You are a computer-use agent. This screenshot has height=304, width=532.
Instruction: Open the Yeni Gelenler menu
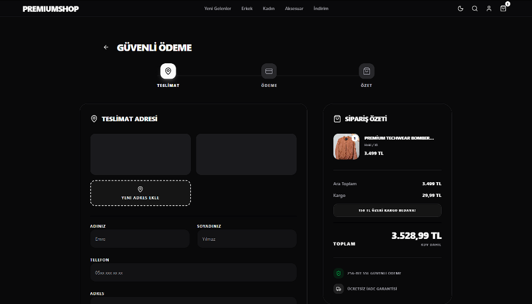click(x=218, y=9)
